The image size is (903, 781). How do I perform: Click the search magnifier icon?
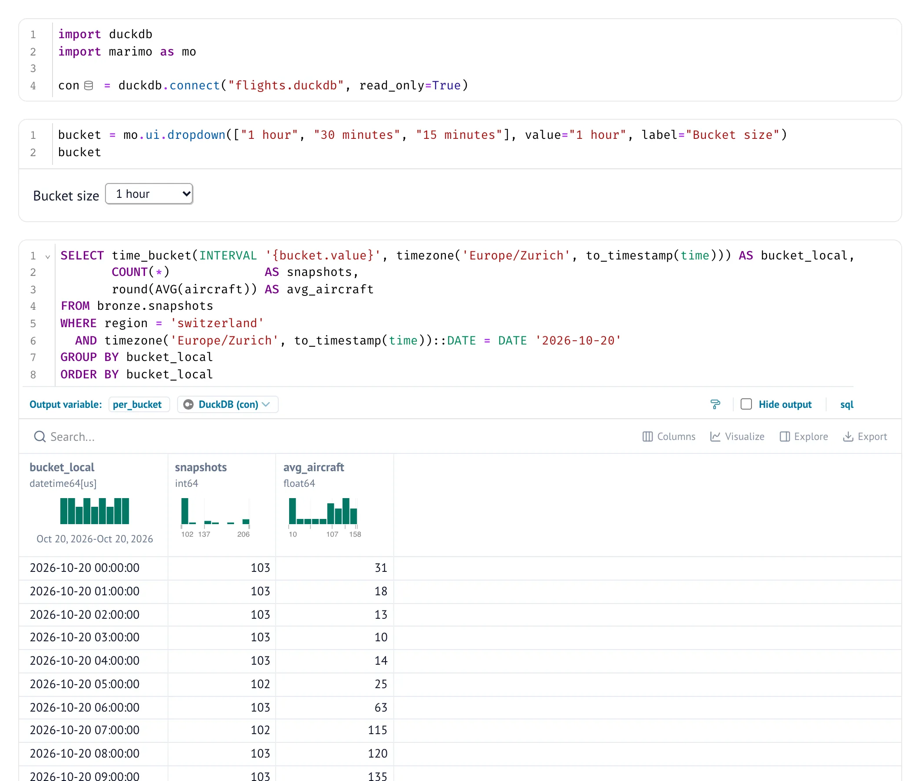point(40,436)
